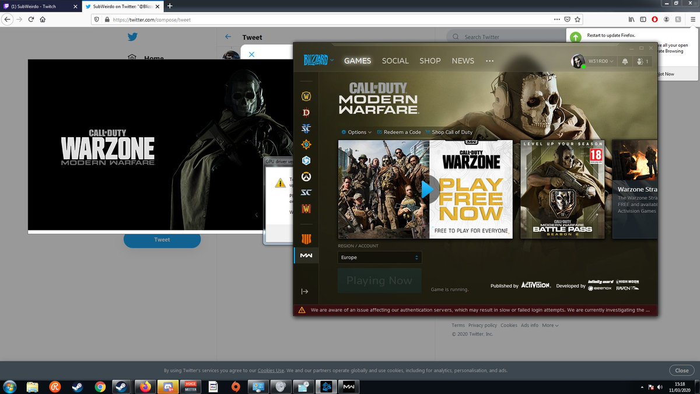The height and width of the screenshot is (394, 700).
Task: Click Privacy policy footer link
Action: 483,325
